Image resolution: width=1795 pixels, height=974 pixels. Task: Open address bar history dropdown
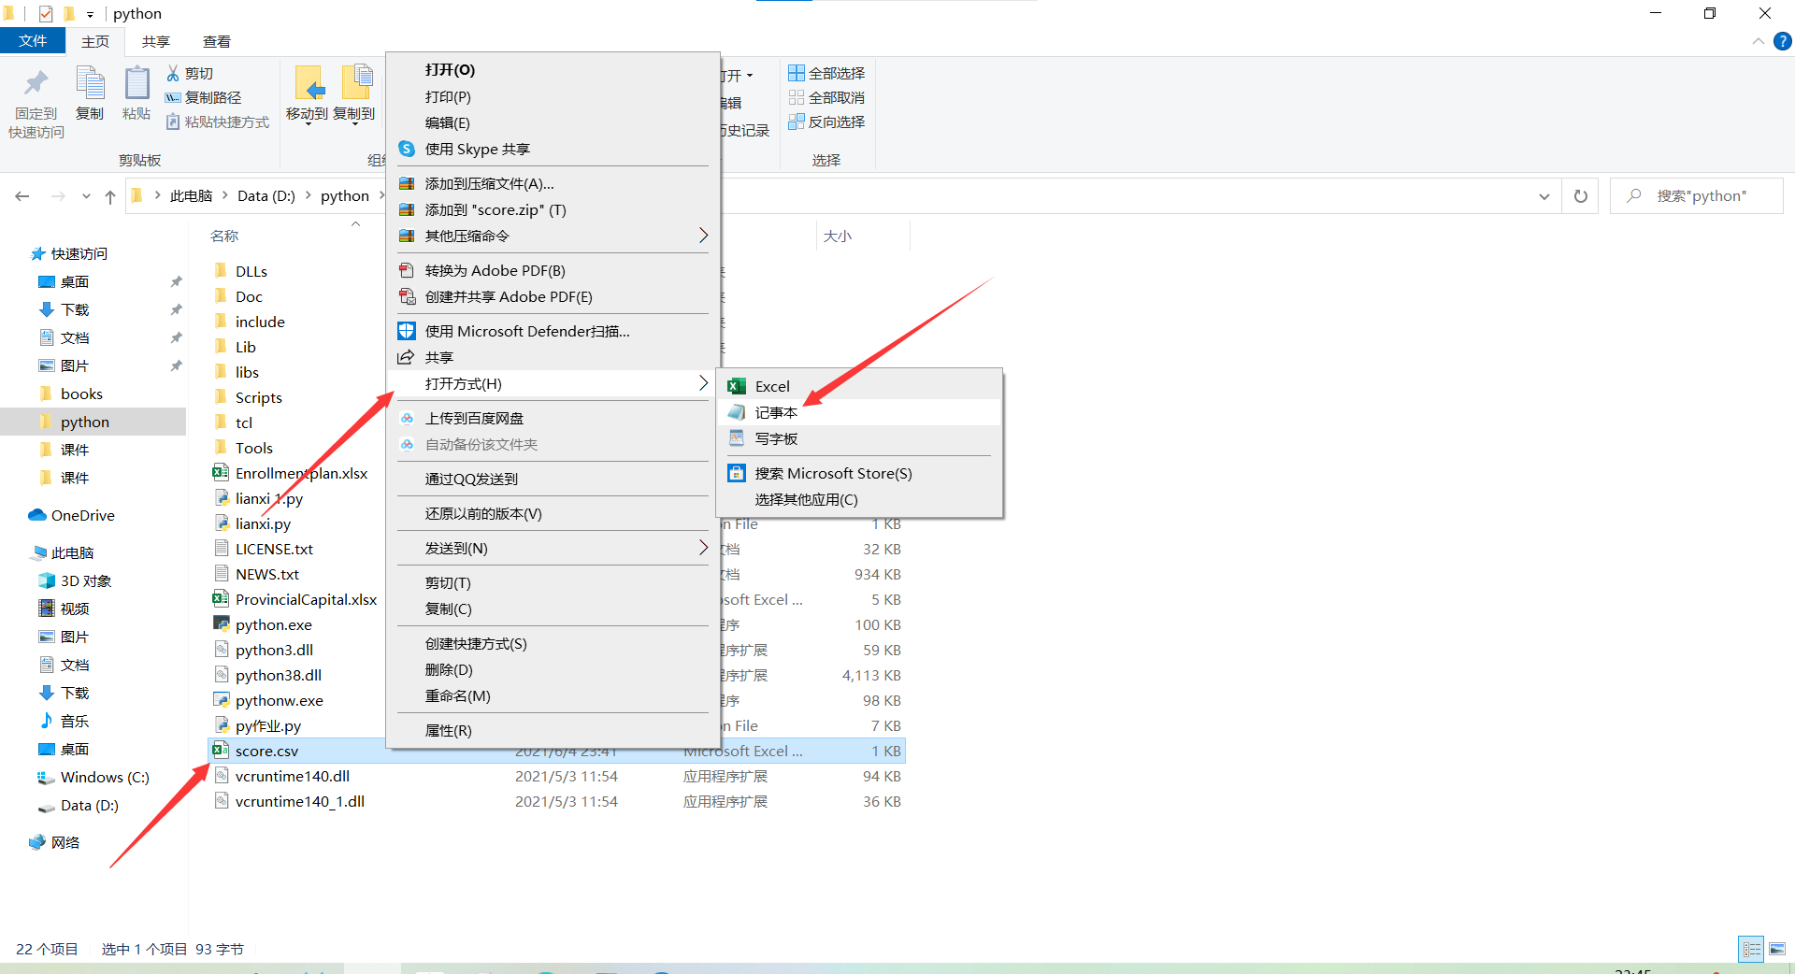(1544, 196)
